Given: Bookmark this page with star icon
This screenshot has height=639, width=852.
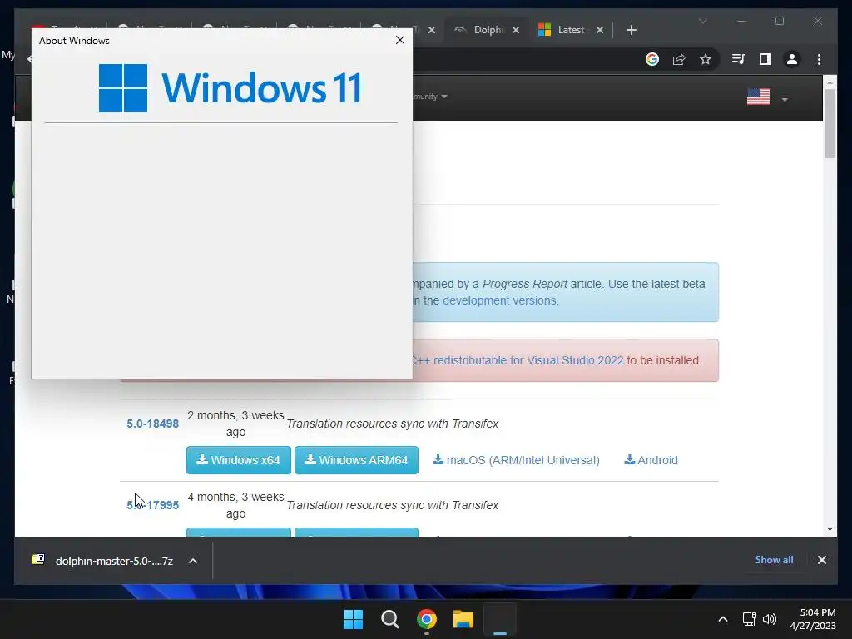Looking at the screenshot, I should click(x=706, y=59).
